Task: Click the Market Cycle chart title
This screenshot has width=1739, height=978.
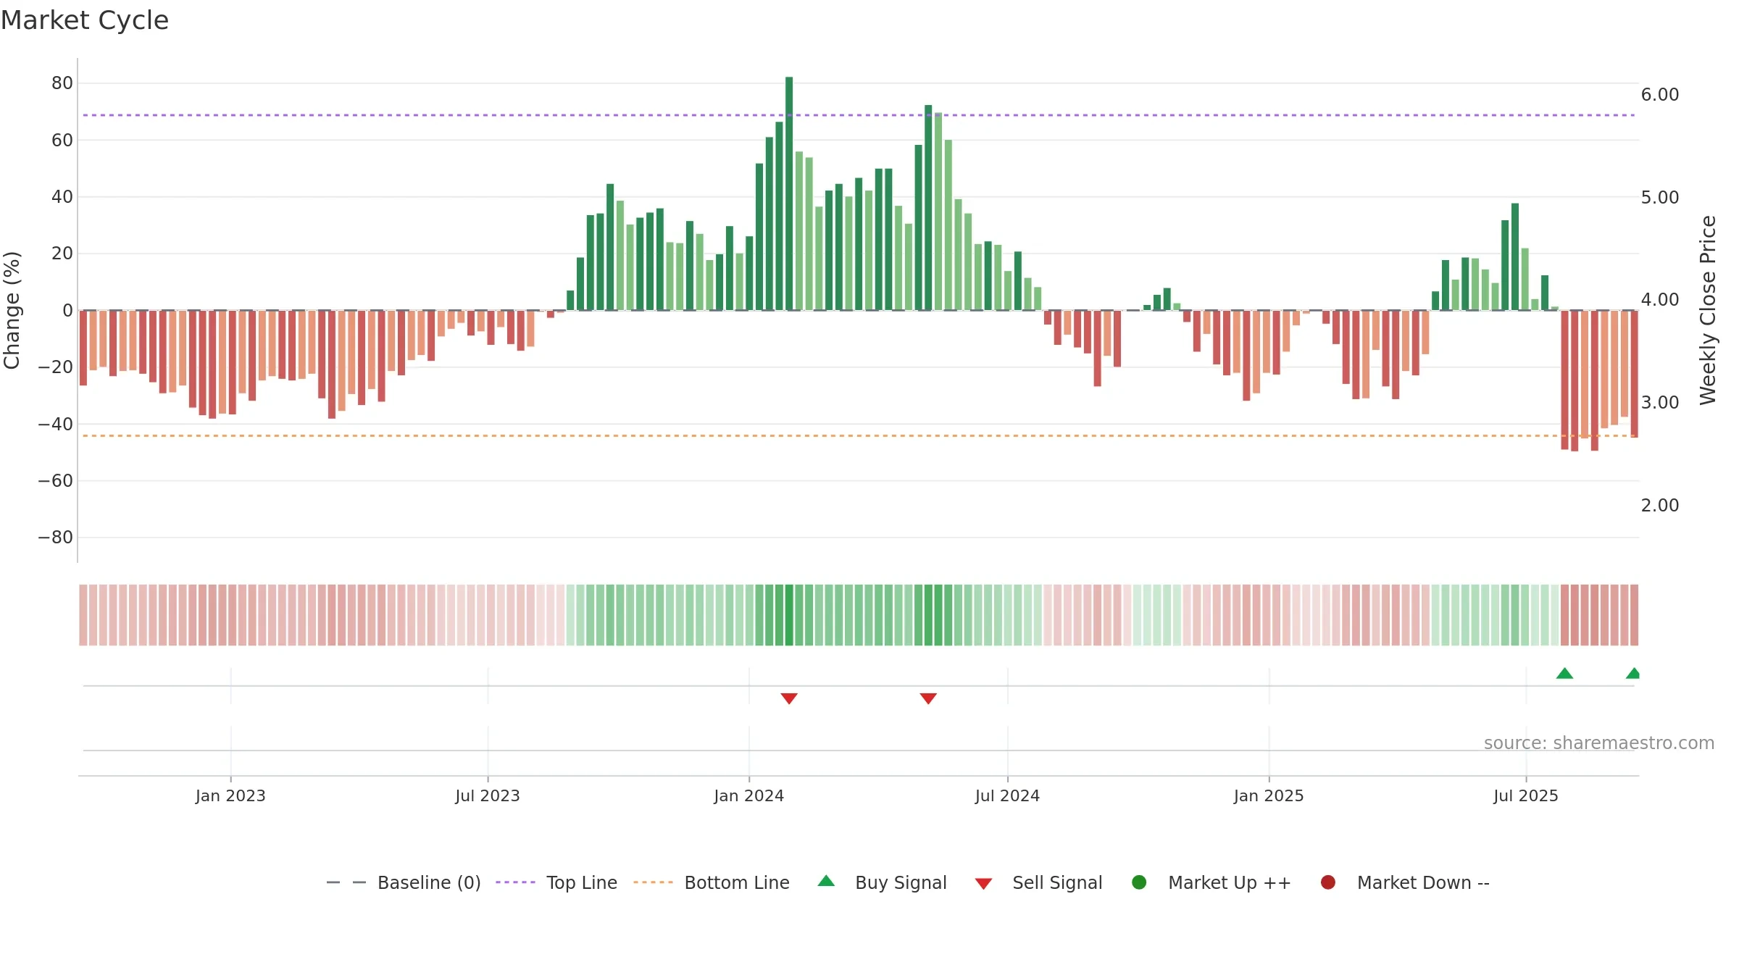Action: 85,20
